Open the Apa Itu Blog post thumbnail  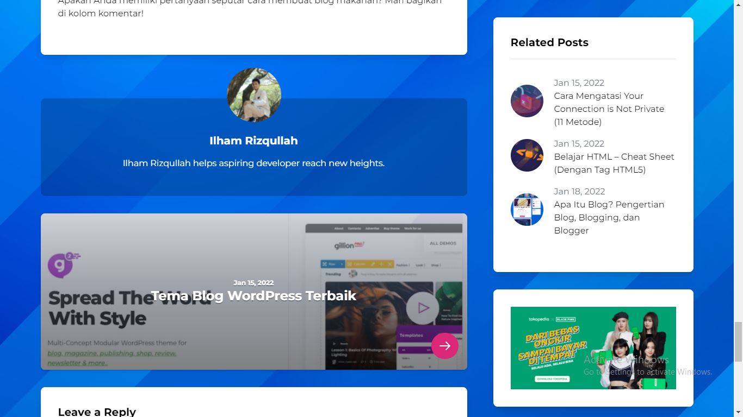[527, 210]
